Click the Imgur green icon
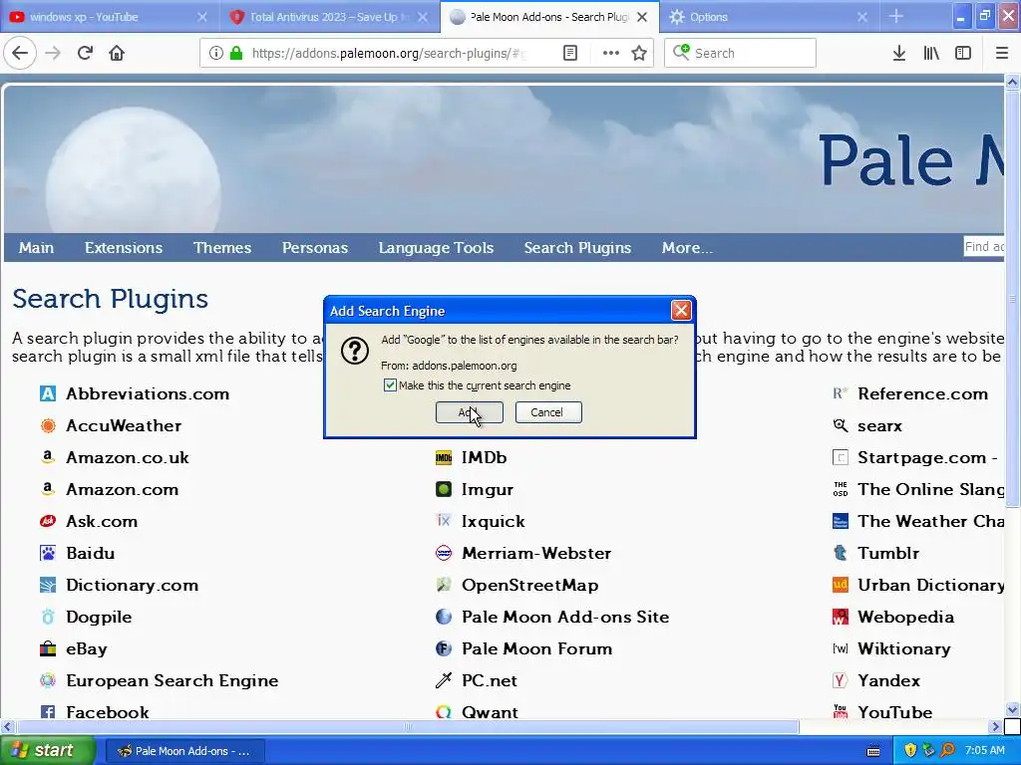 [x=444, y=489]
